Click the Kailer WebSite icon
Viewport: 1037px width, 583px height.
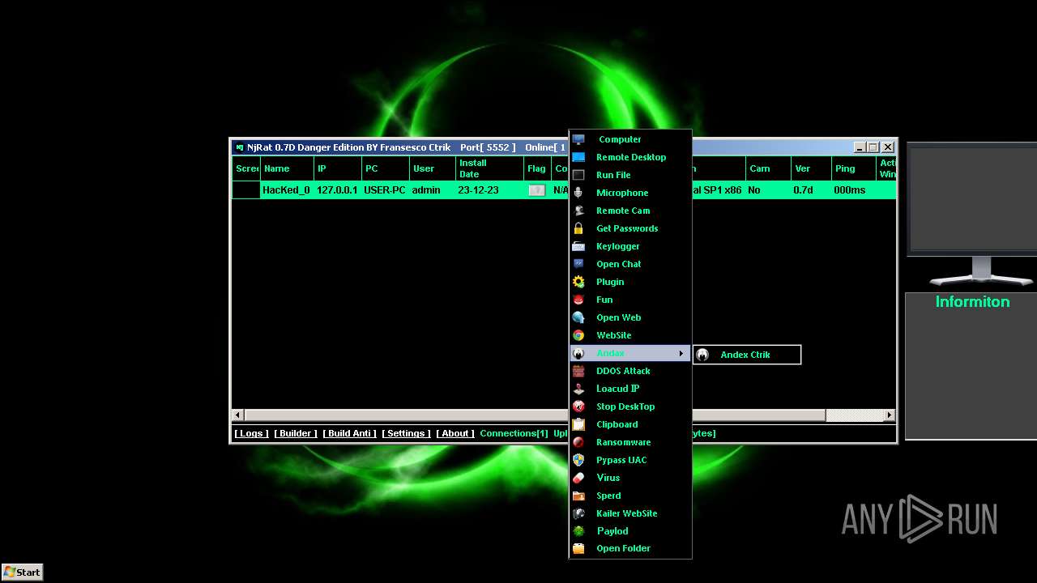[x=578, y=513]
